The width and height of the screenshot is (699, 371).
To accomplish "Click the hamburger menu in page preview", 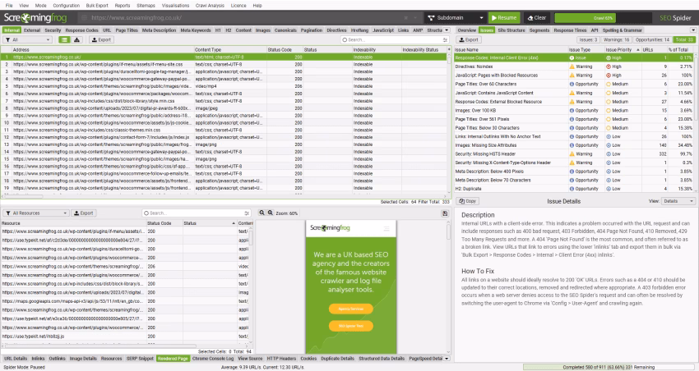I will pos(388,230).
